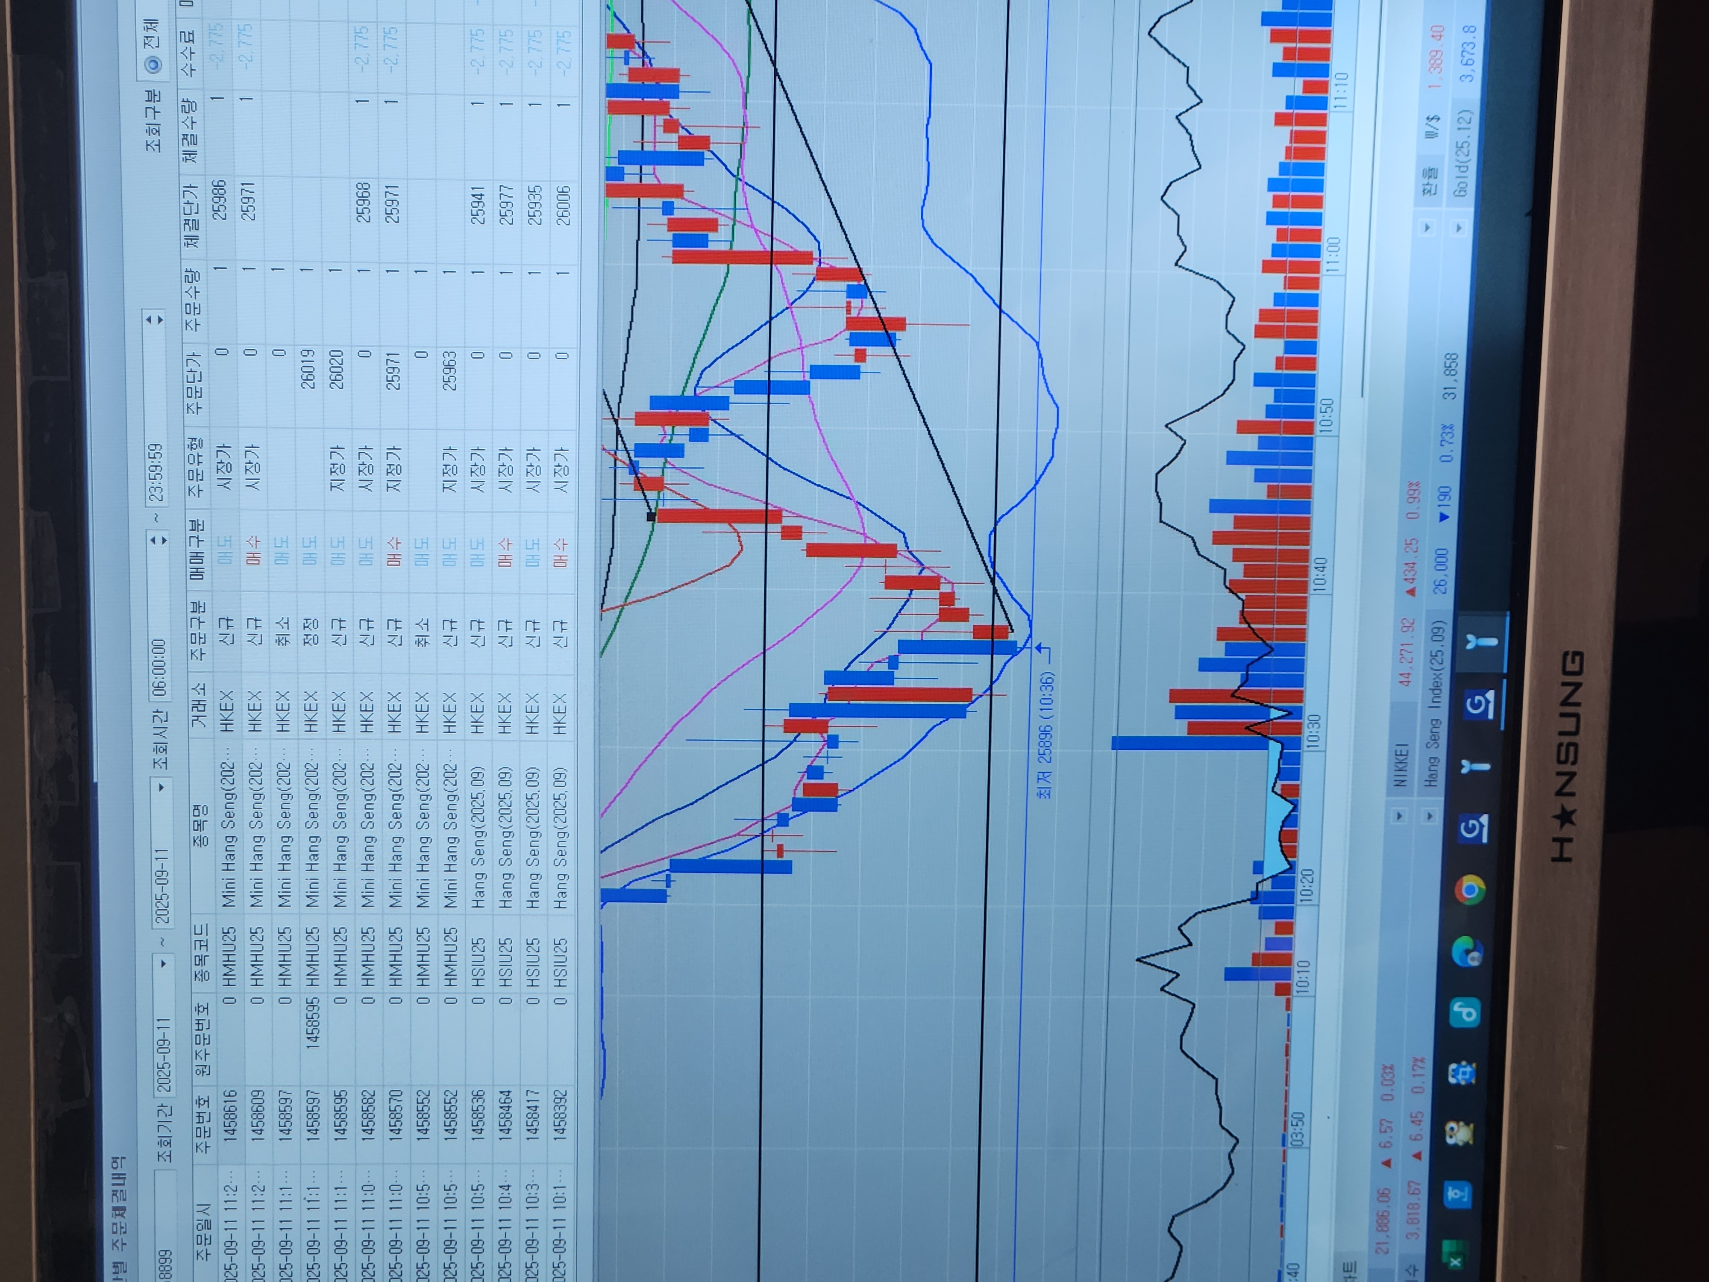This screenshot has width=1709, height=1282.
Task: Open the first blue G trading app icon
Action: (x=1473, y=829)
